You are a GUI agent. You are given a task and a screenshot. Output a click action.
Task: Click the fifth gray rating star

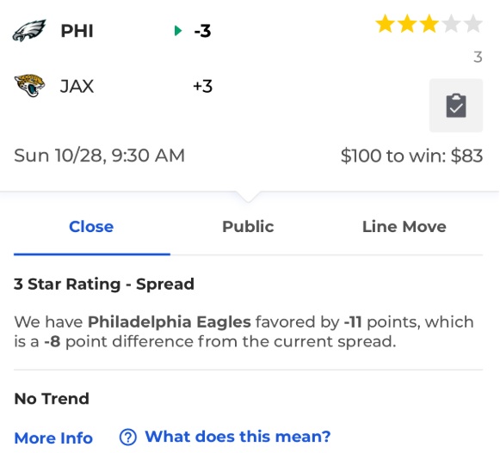tap(473, 24)
